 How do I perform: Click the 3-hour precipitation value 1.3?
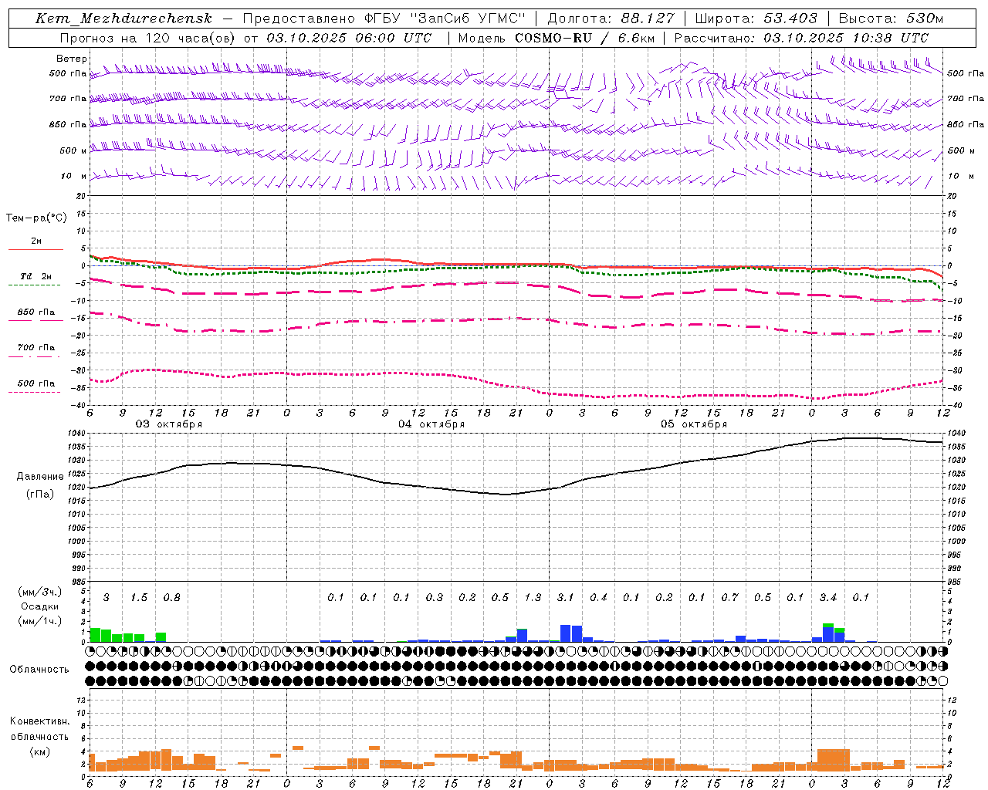(x=533, y=598)
